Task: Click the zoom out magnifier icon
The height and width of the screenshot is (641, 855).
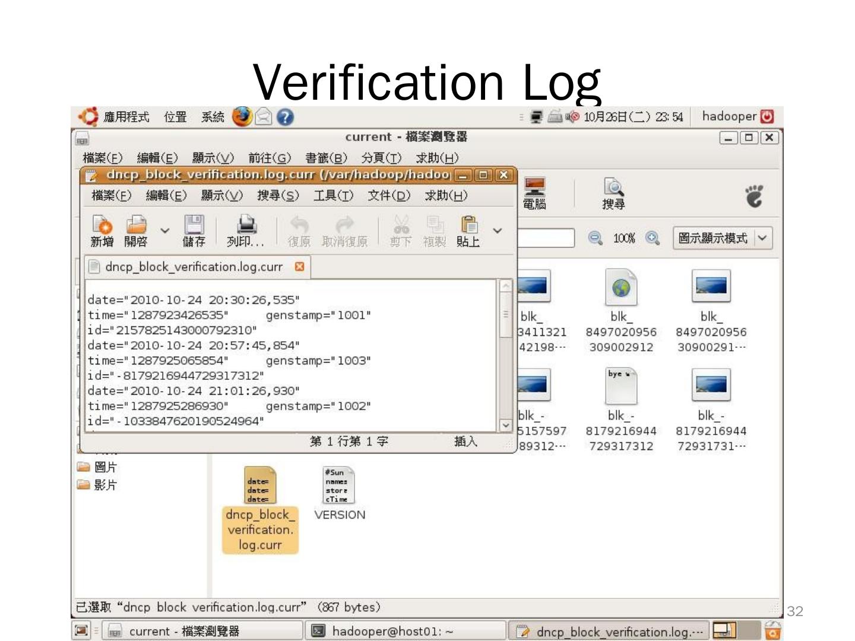Action: (x=595, y=238)
